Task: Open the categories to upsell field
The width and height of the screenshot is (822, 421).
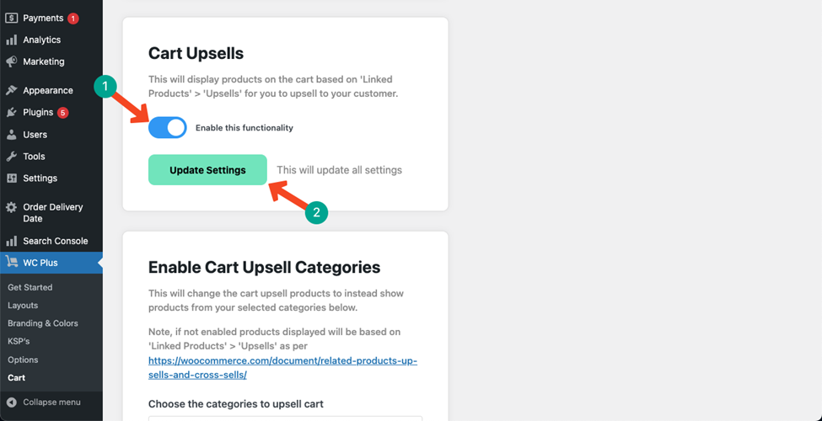Action: (x=285, y=418)
